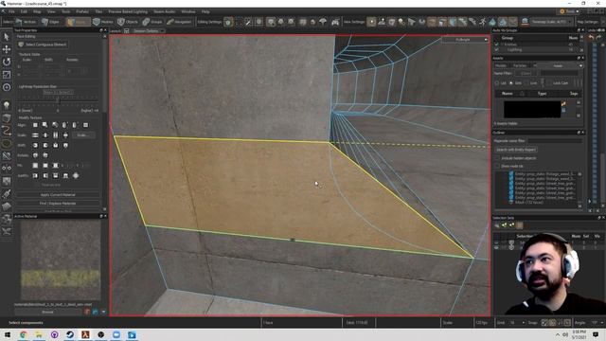Image resolution: width=606 pixels, height=341 pixels.
Task: Toggle Lighting auto vis group checkbox
Action: click(496, 49)
